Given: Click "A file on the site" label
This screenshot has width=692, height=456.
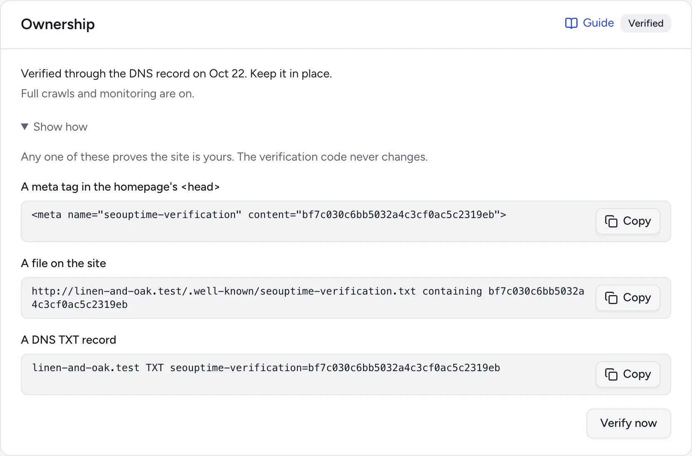Looking at the screenshot, I should click(x=63, y=263).
